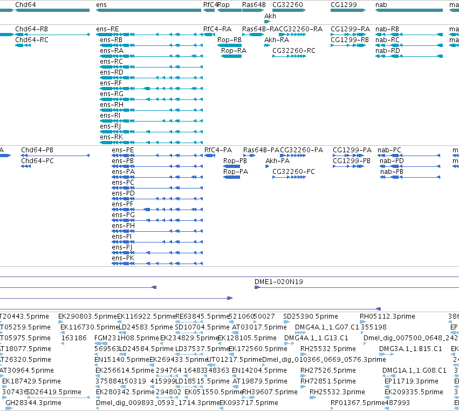This screenshot has height=411, width=459.
Task: Select EST EN14204.5prime
Action: pyautogui.click(x=259, y=370)
